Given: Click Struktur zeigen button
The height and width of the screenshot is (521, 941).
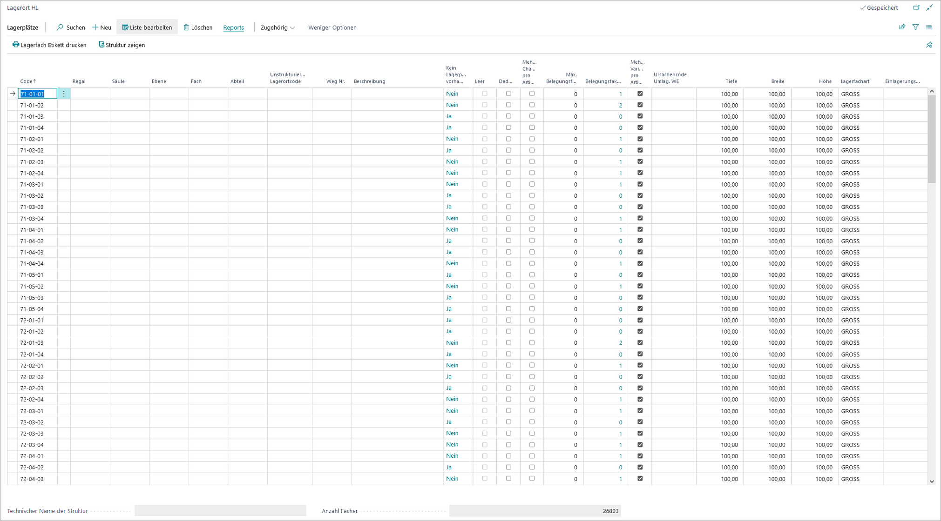Looking at the screenshot, I should 122,45.
